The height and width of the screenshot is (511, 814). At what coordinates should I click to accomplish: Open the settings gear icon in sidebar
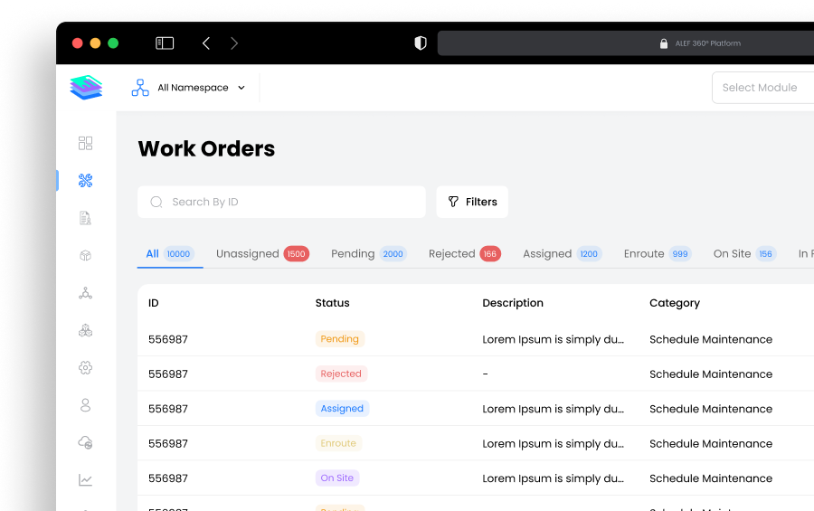pyautogui.click(x=86, y=367)
